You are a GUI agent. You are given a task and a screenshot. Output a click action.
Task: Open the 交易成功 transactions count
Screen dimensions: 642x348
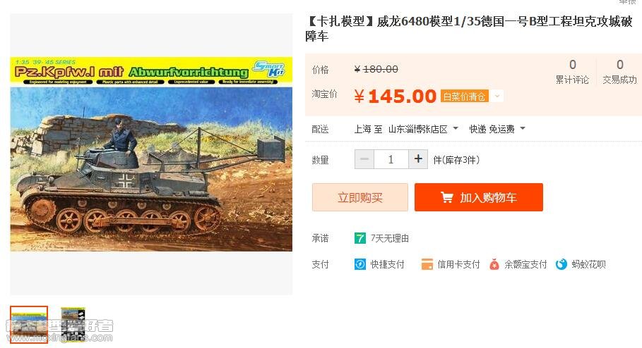pyautogui.click(x=619, y=71)
